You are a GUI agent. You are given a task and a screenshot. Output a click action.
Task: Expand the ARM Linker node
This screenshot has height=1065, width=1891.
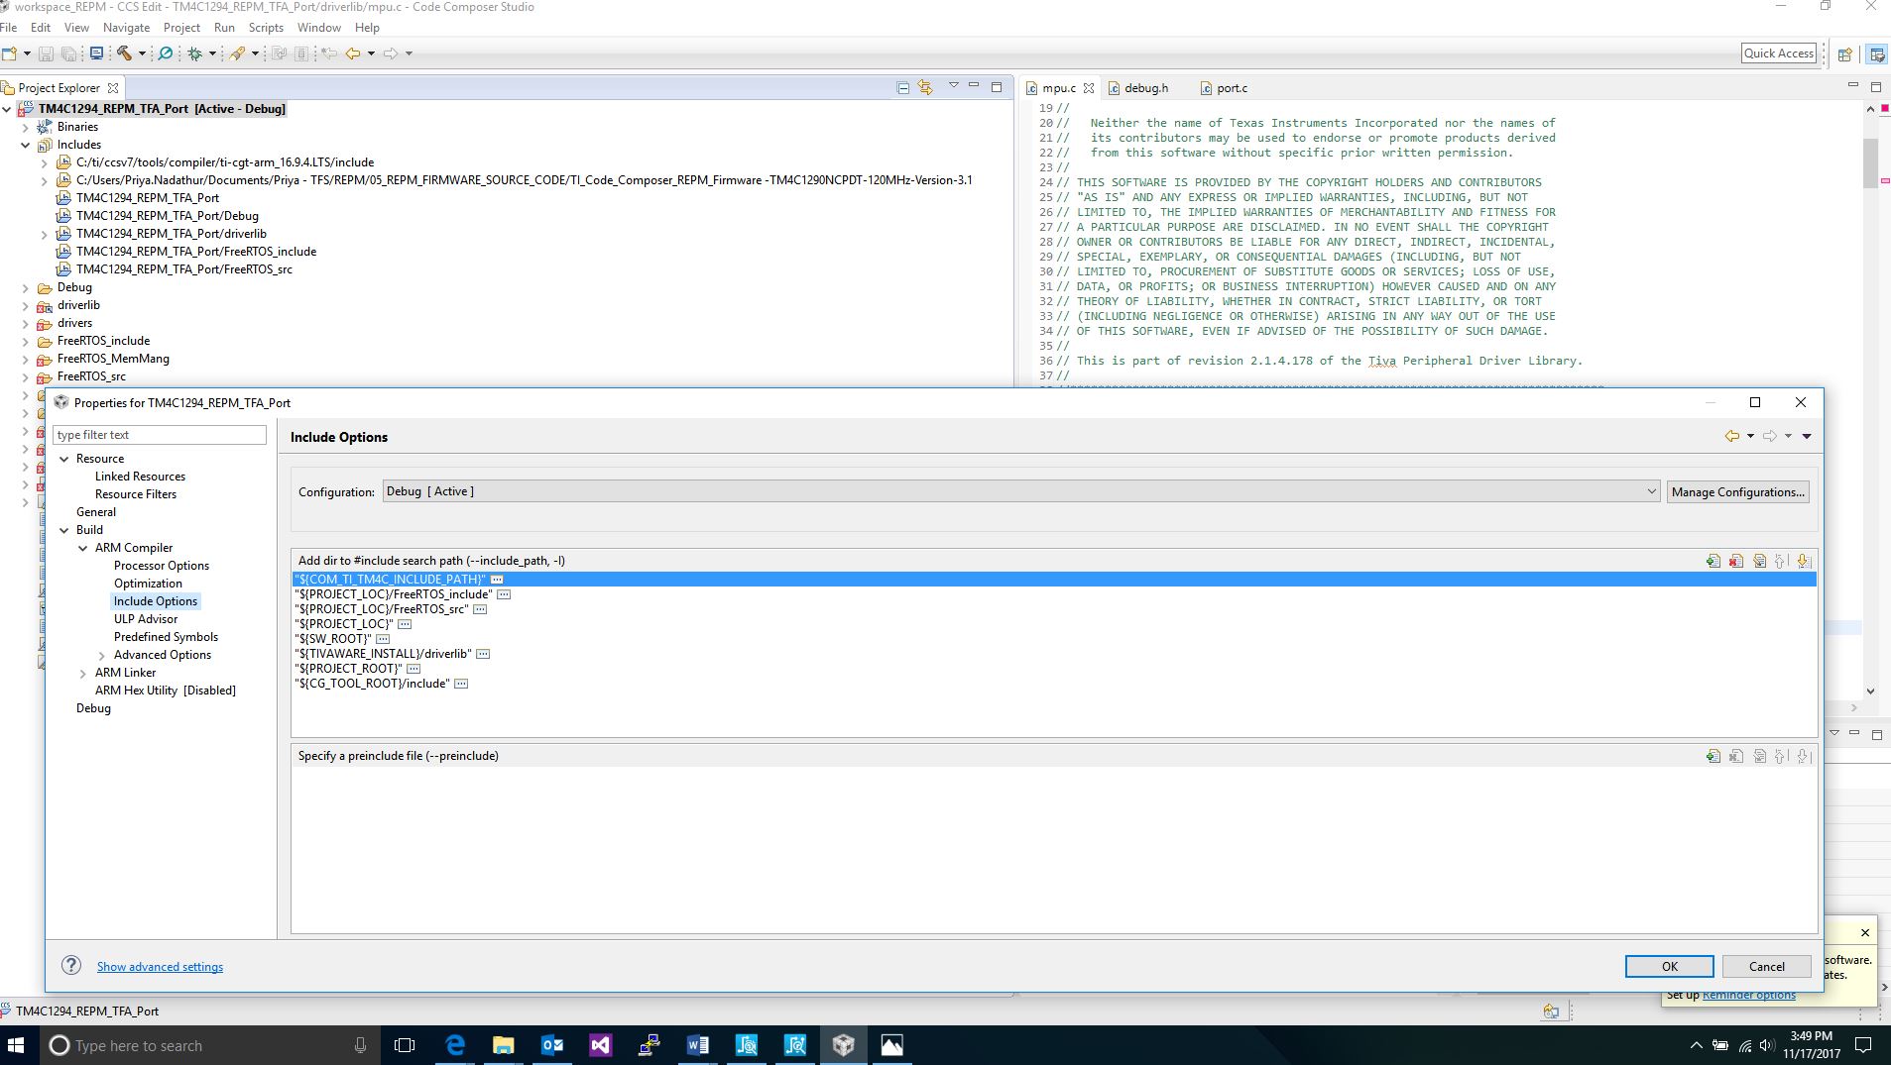(83, 673)
